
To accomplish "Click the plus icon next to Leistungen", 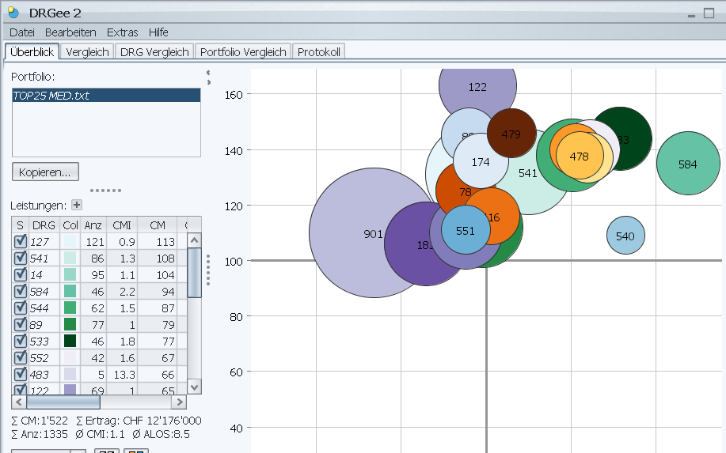I will (x=77, y=205).
